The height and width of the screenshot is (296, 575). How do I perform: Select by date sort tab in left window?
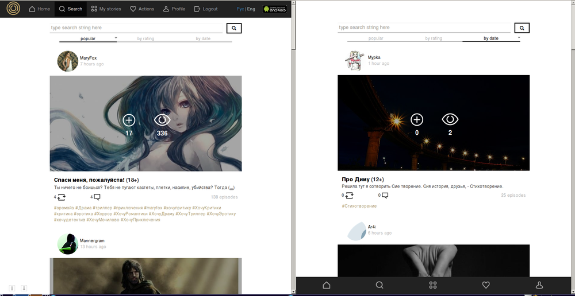pos(203,38)
